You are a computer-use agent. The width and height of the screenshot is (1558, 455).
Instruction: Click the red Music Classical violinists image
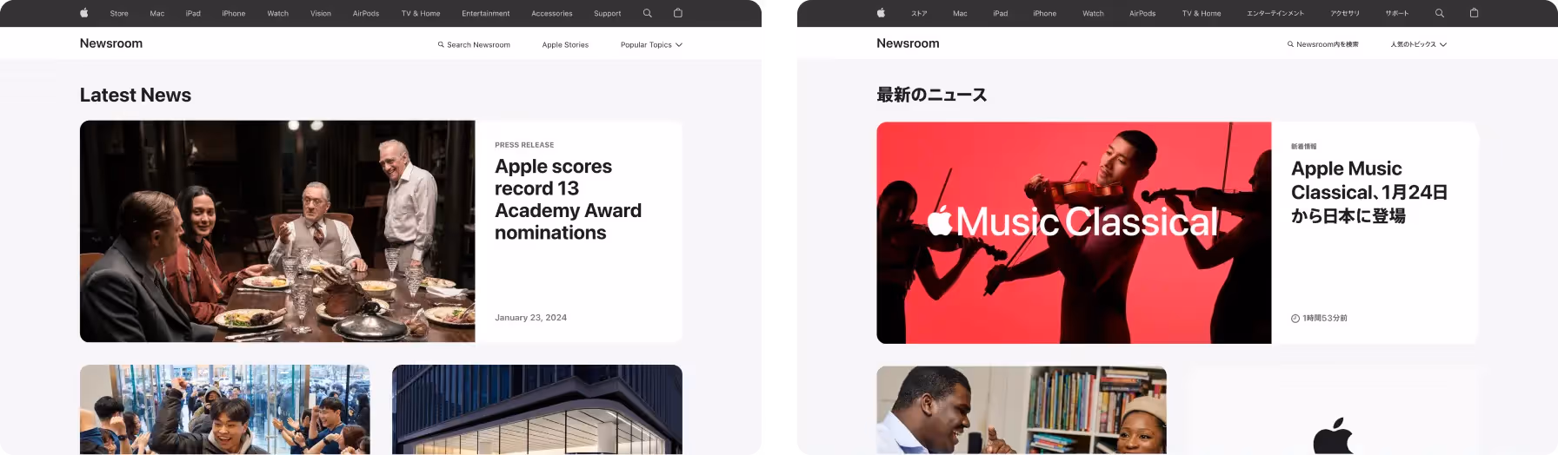[x=1074, y=233]
